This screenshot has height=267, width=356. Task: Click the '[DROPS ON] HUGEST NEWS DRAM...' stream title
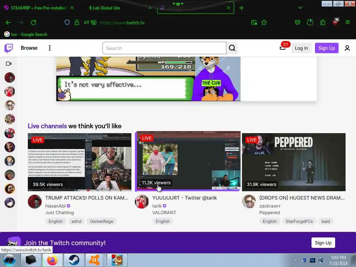point(302,198)
